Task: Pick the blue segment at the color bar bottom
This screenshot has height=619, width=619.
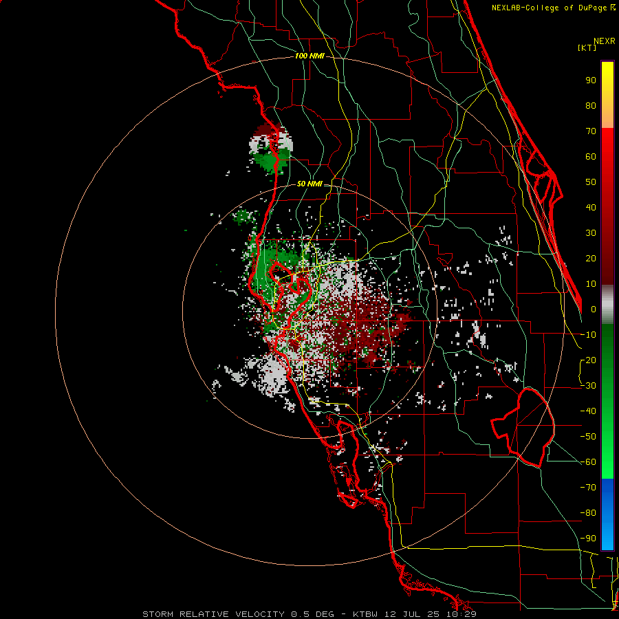Action: (x=607, y=514)
